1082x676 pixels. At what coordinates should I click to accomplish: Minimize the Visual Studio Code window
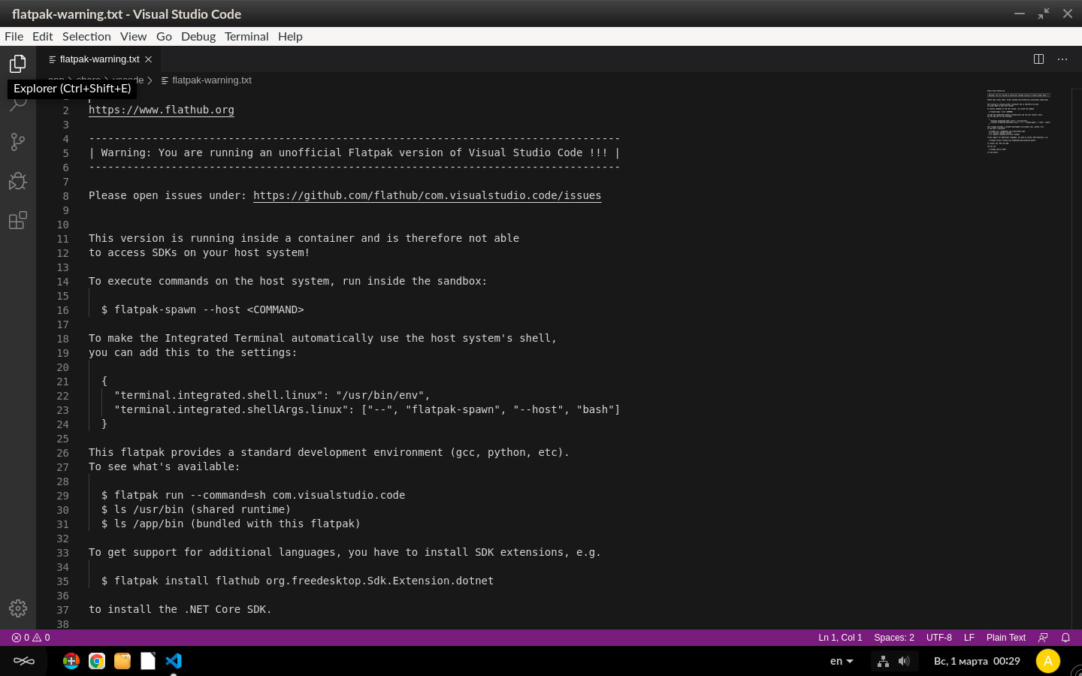pyautogui.click(x=1020, y=14)
